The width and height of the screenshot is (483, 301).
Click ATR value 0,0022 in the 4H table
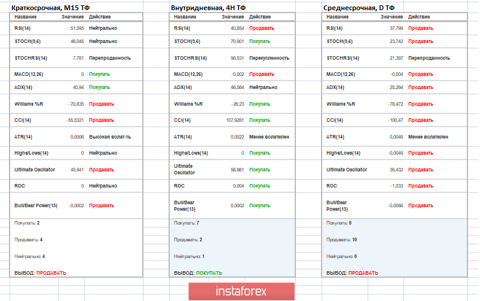point(237,137)
